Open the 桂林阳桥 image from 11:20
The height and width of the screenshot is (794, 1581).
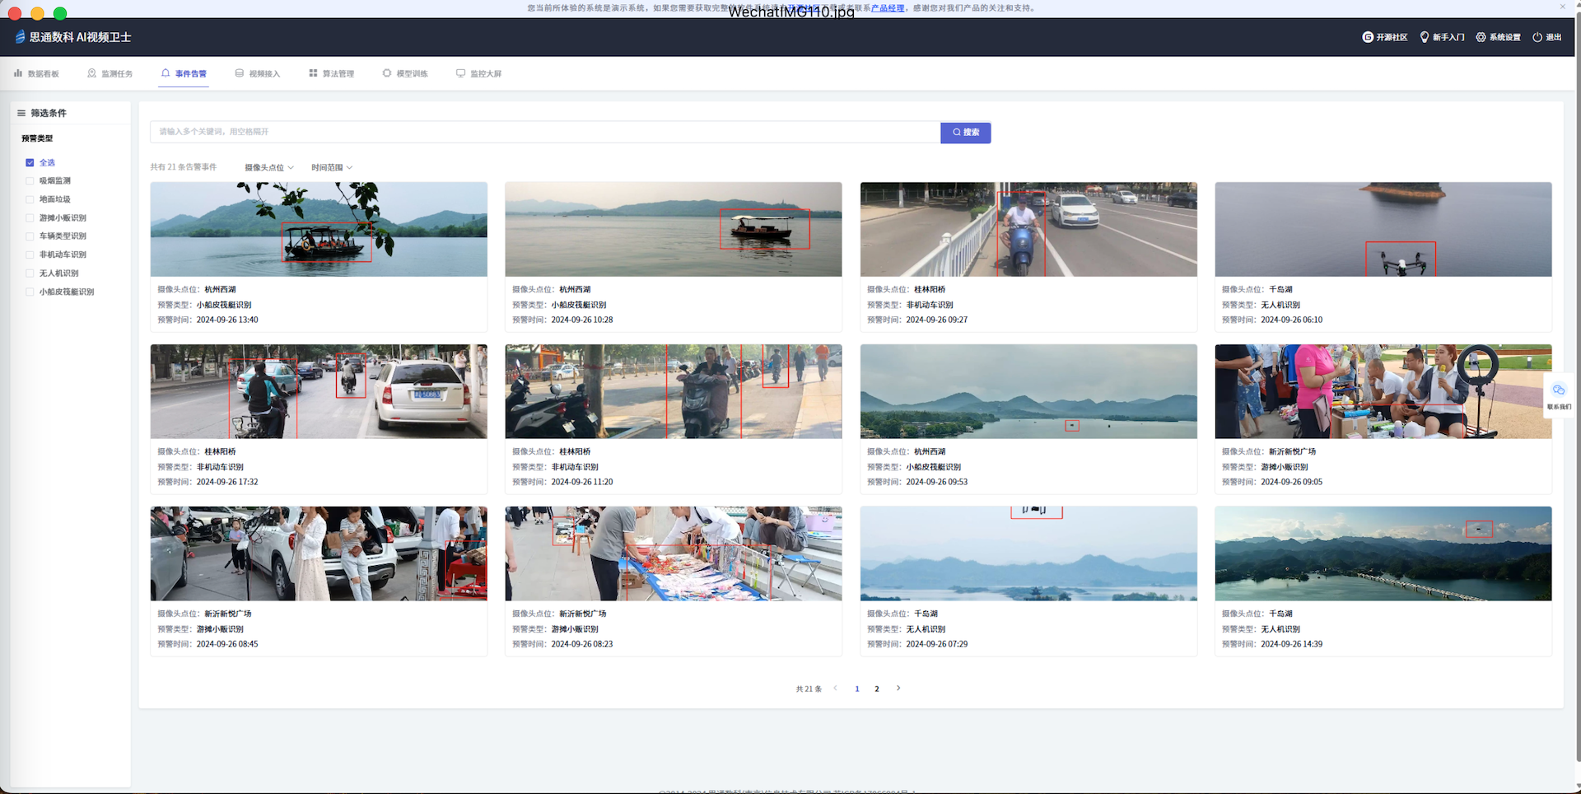674,391
